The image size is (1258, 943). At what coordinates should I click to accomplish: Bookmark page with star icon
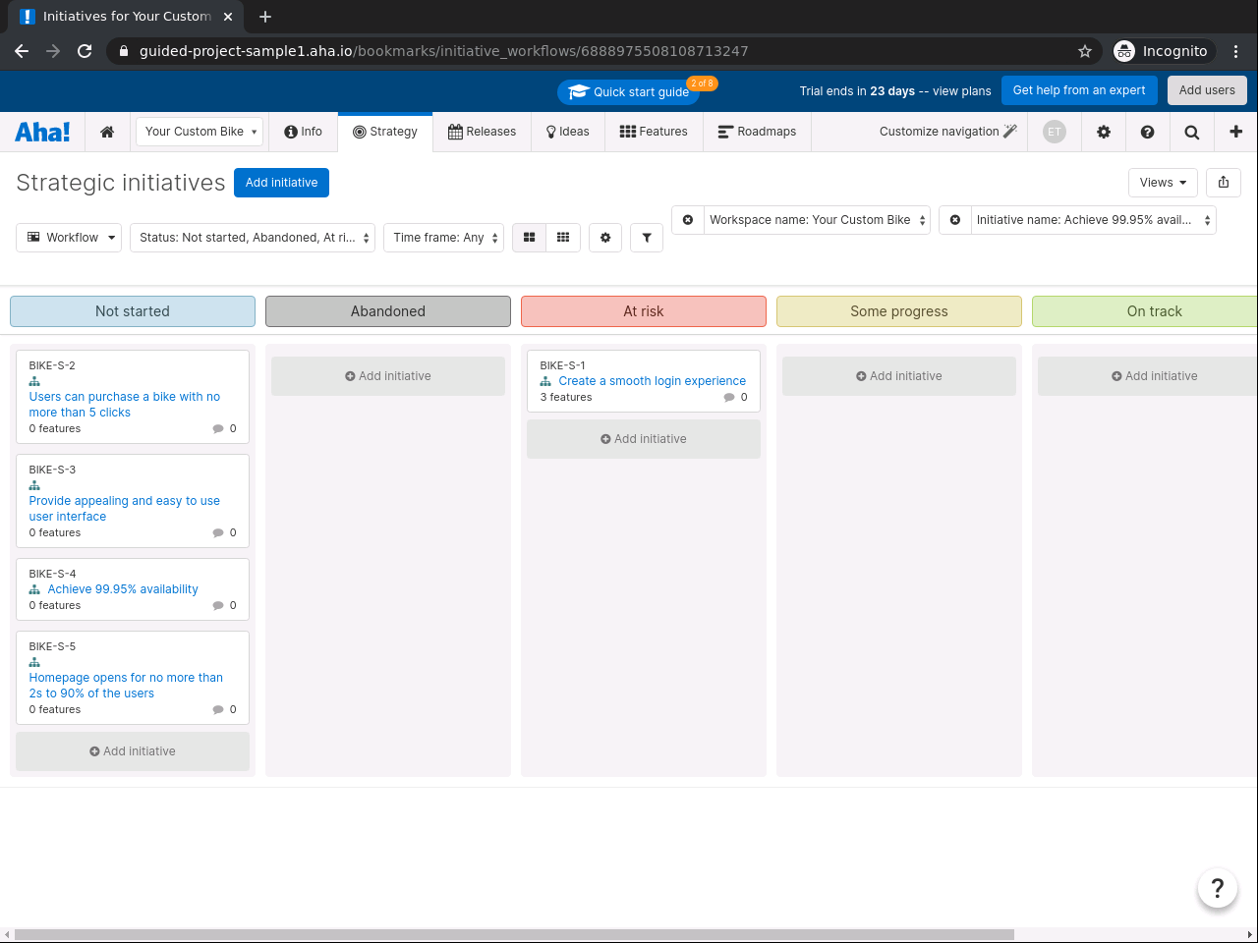click(x=1085, y=51)
